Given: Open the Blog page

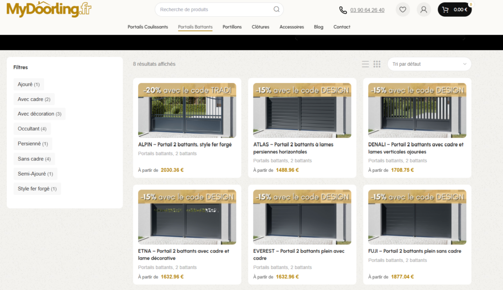Looking at the screenshot, I should coord(318,27).
